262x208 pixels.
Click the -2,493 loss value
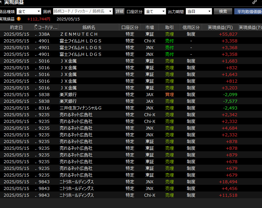pos(230,108)
